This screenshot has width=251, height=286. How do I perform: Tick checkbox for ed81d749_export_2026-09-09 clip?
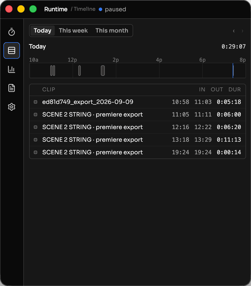pyautogui.click(x=36, y=102)
